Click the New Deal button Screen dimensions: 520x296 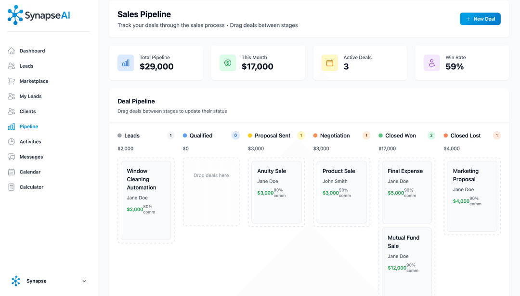[x=480, y=19]
